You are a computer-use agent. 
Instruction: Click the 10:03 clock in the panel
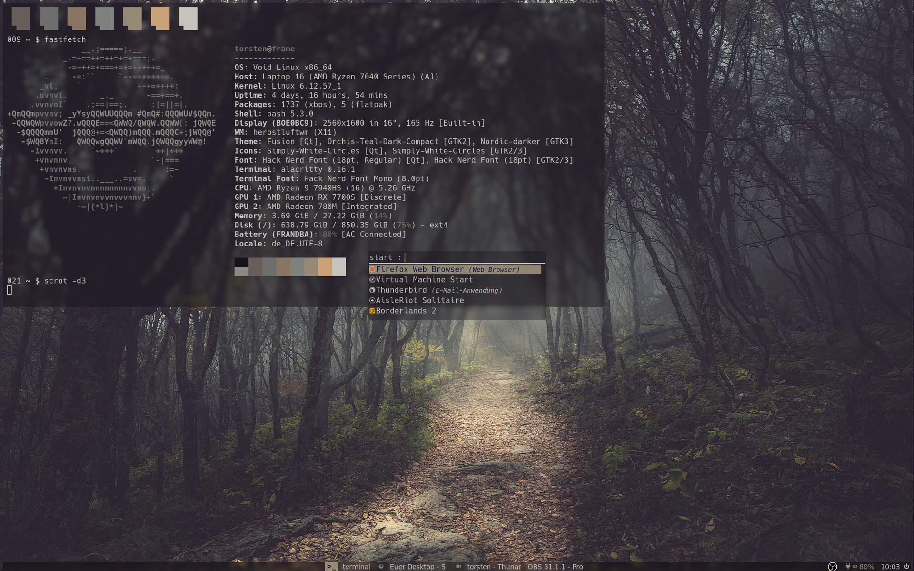tap(890, 566)
